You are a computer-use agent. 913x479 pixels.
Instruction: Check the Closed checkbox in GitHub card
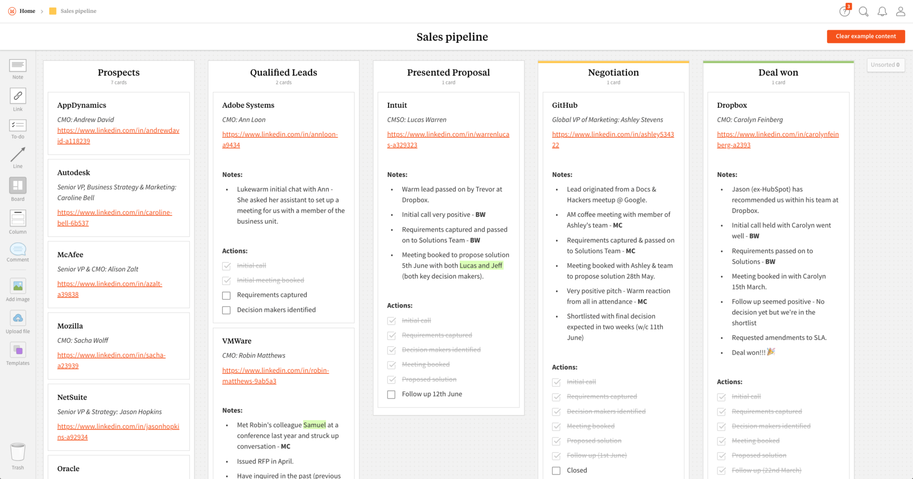click(x=556, y=471)
